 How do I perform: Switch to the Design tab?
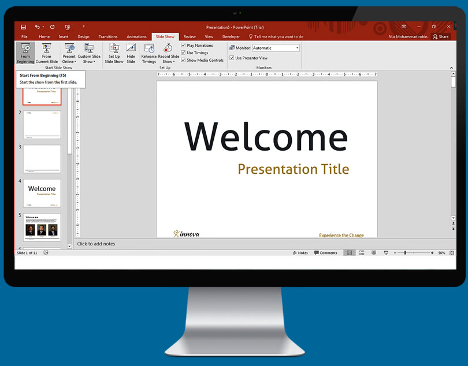(x=84, y=37)
